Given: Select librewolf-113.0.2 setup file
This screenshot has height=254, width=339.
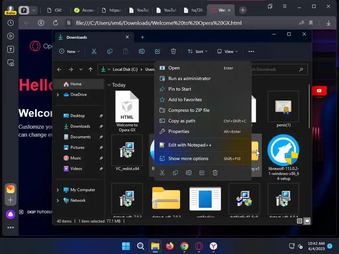Looking at the screenshot, I should (283, 158).
